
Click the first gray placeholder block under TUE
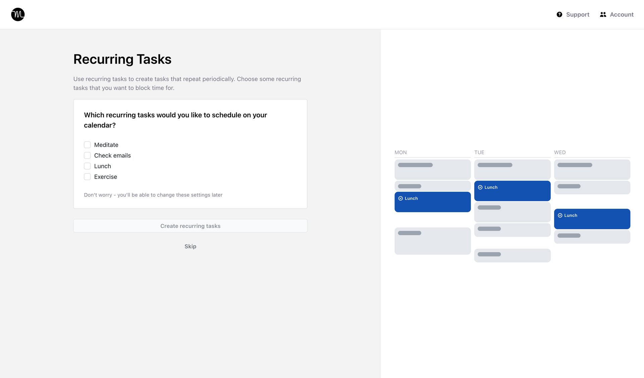point(512,169)
